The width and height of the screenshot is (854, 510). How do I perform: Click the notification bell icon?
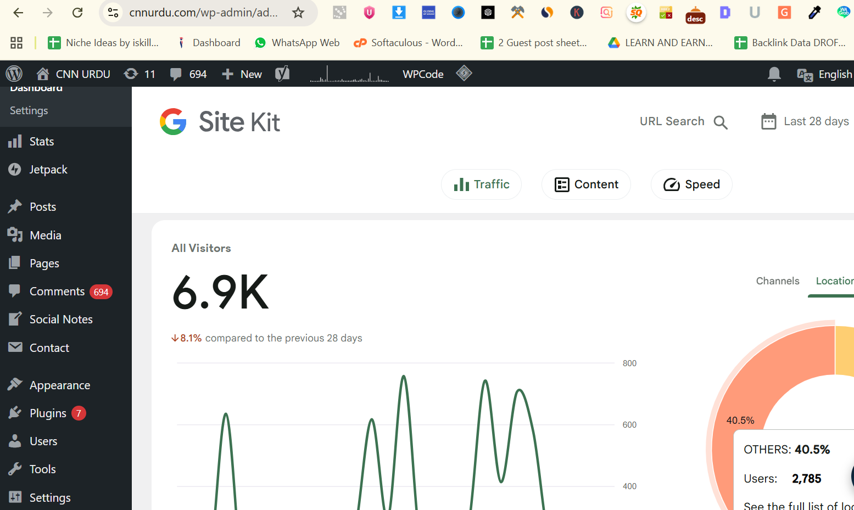[774, 74]
